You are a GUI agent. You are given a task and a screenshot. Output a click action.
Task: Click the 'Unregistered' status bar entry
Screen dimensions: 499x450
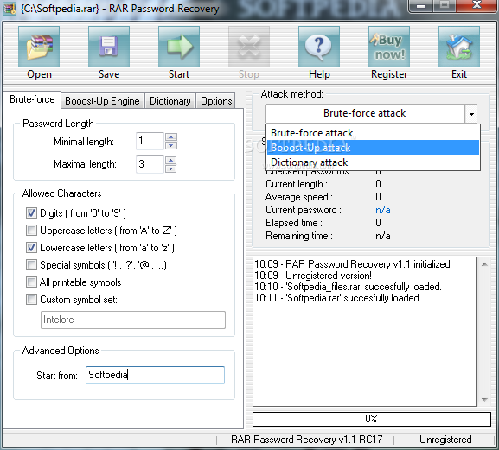pos(445,440)
